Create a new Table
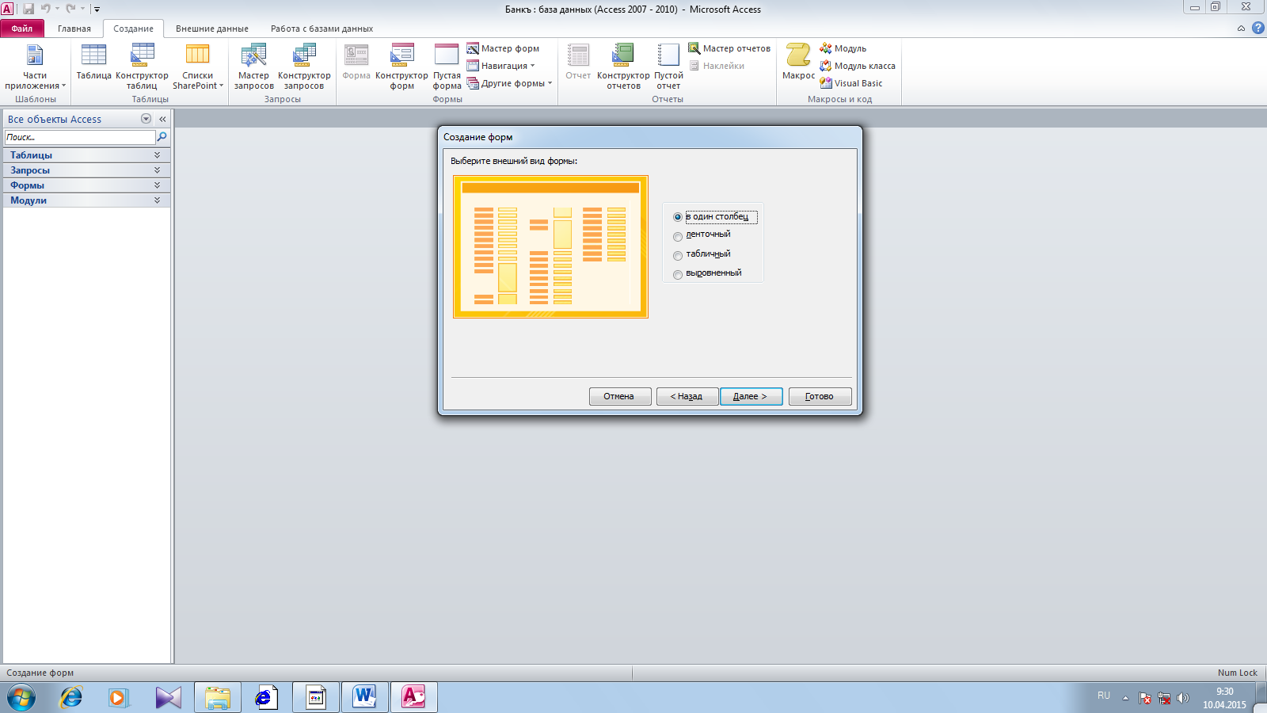 (x=93, y=63)
